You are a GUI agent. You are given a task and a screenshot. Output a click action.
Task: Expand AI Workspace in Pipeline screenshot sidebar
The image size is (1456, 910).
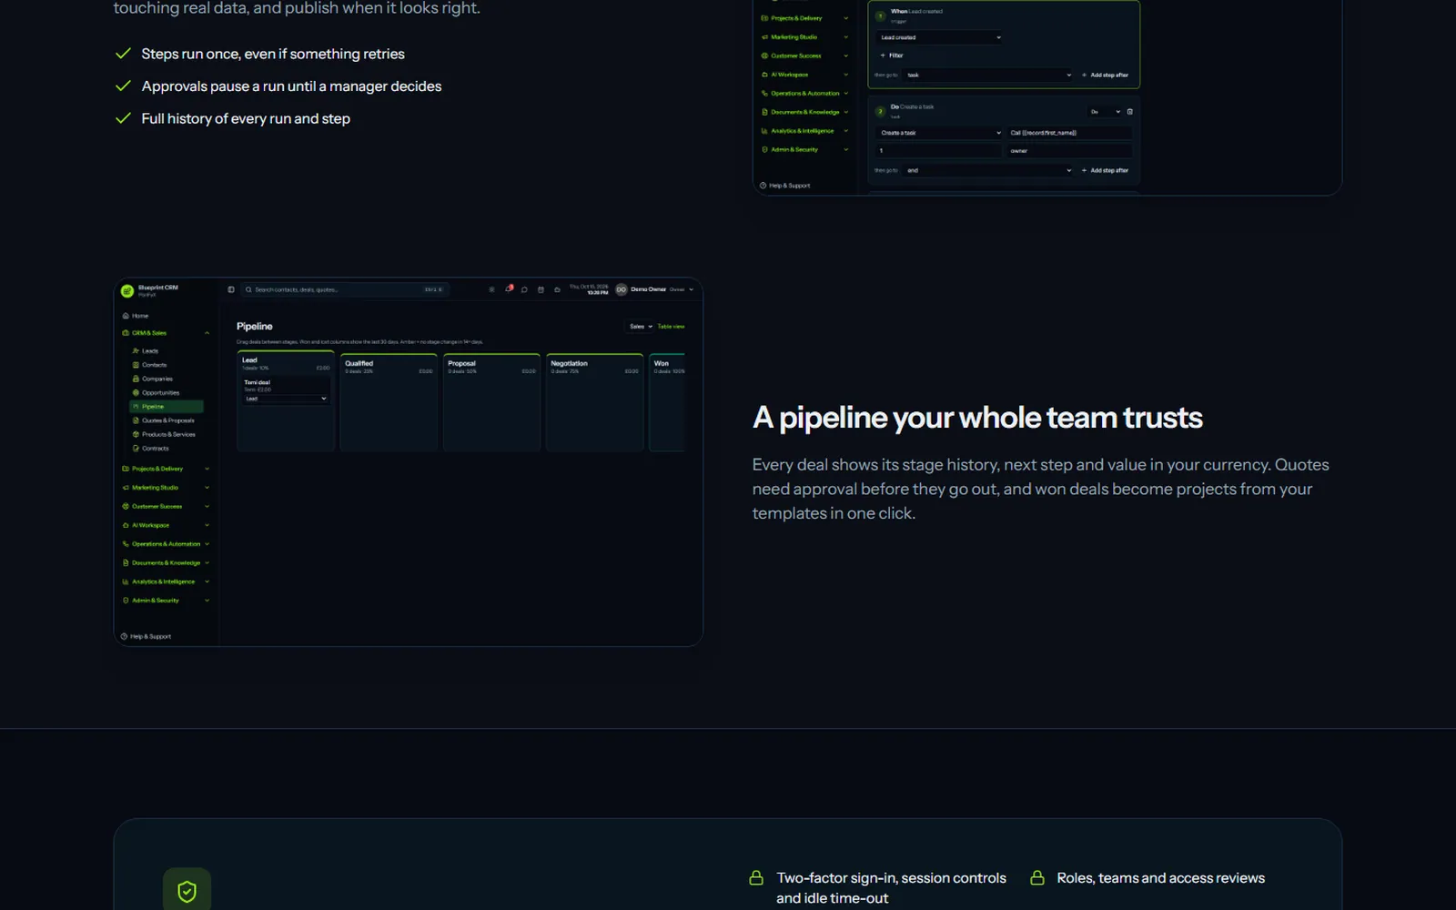pos(166,525)
